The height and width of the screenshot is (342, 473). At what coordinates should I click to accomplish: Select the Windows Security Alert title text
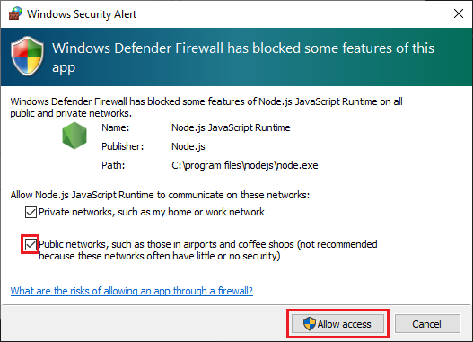(x=82, y=14)
